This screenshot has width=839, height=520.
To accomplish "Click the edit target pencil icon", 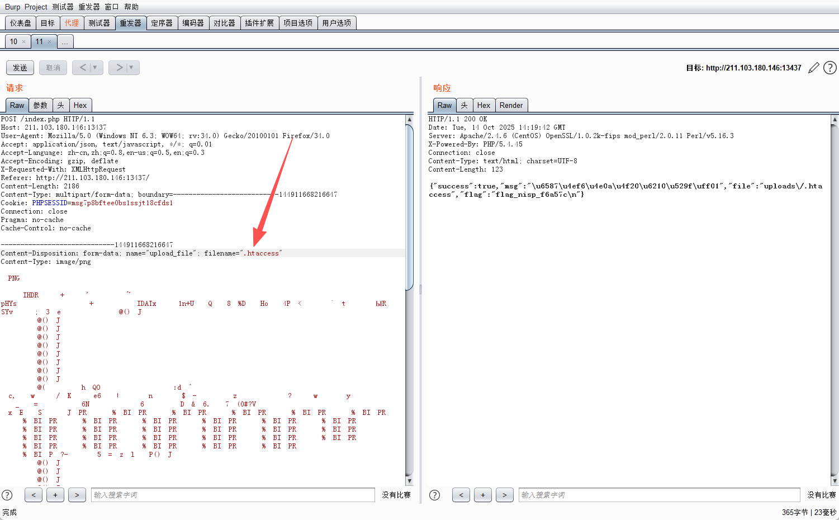I will click(814, 68).
